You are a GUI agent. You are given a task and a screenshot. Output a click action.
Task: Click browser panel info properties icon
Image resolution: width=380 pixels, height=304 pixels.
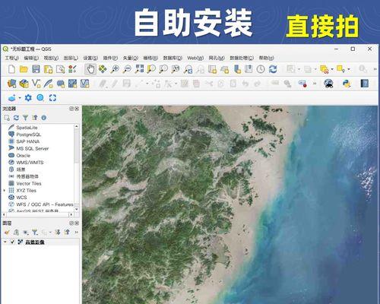point(44,118)
